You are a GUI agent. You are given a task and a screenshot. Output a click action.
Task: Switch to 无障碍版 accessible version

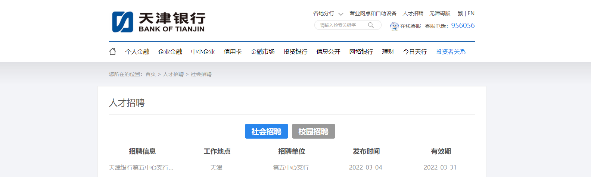tap(439, 13)
